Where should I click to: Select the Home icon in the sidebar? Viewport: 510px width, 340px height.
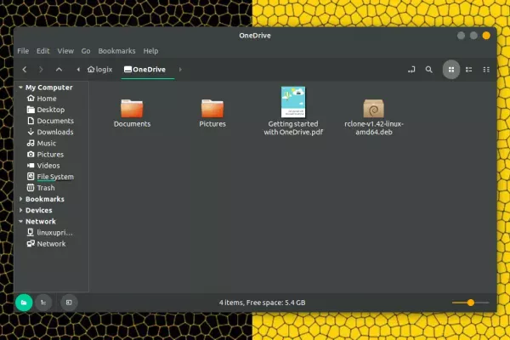[31, 98]
